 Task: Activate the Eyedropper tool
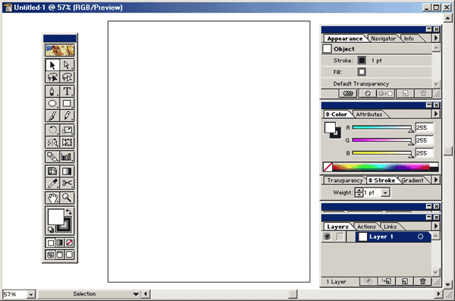click(52, 183)
